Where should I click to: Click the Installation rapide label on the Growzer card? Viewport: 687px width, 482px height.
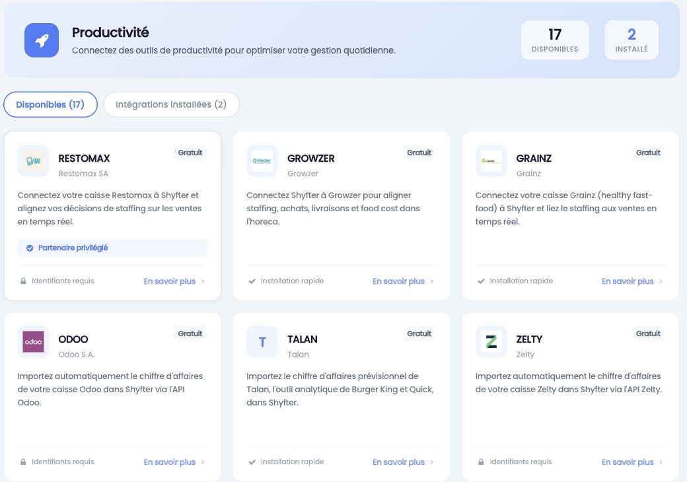292,281
